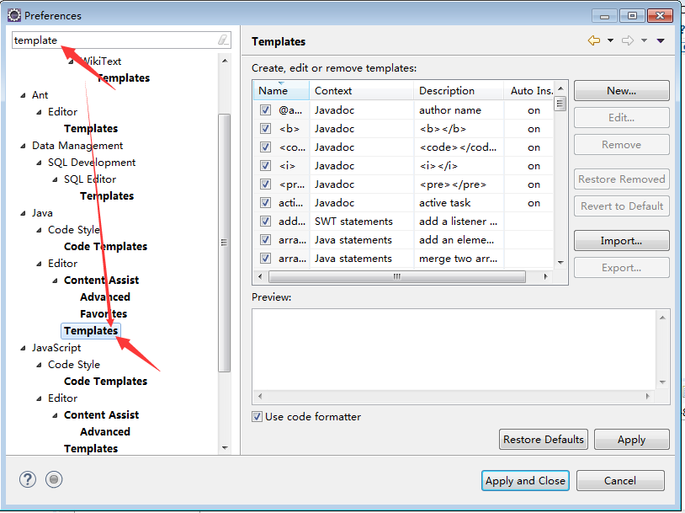685x513 pixels.
Task: Click the oomph recording circle icon
Action: 54,479
